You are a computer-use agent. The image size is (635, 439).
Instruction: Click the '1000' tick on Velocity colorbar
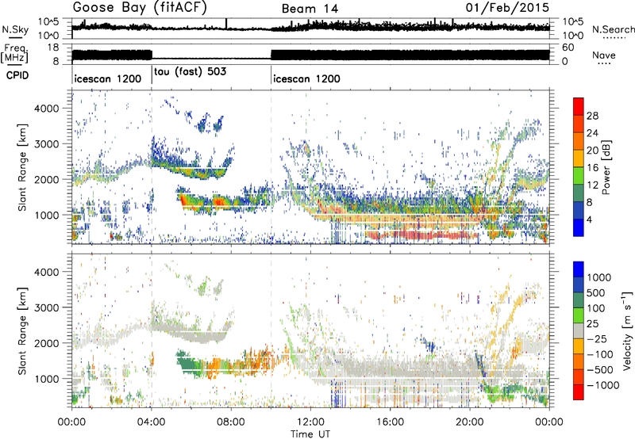coord(599,277)
